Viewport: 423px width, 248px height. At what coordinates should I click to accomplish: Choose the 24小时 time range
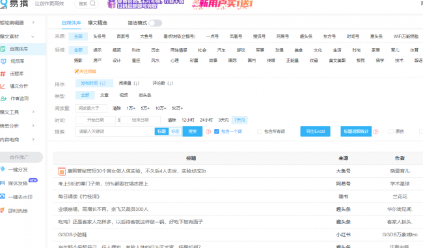point(206,120)
